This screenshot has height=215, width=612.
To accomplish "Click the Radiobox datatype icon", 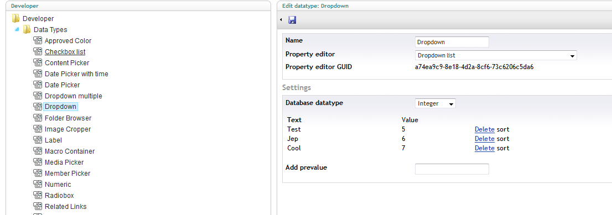I will pos(38,195).
